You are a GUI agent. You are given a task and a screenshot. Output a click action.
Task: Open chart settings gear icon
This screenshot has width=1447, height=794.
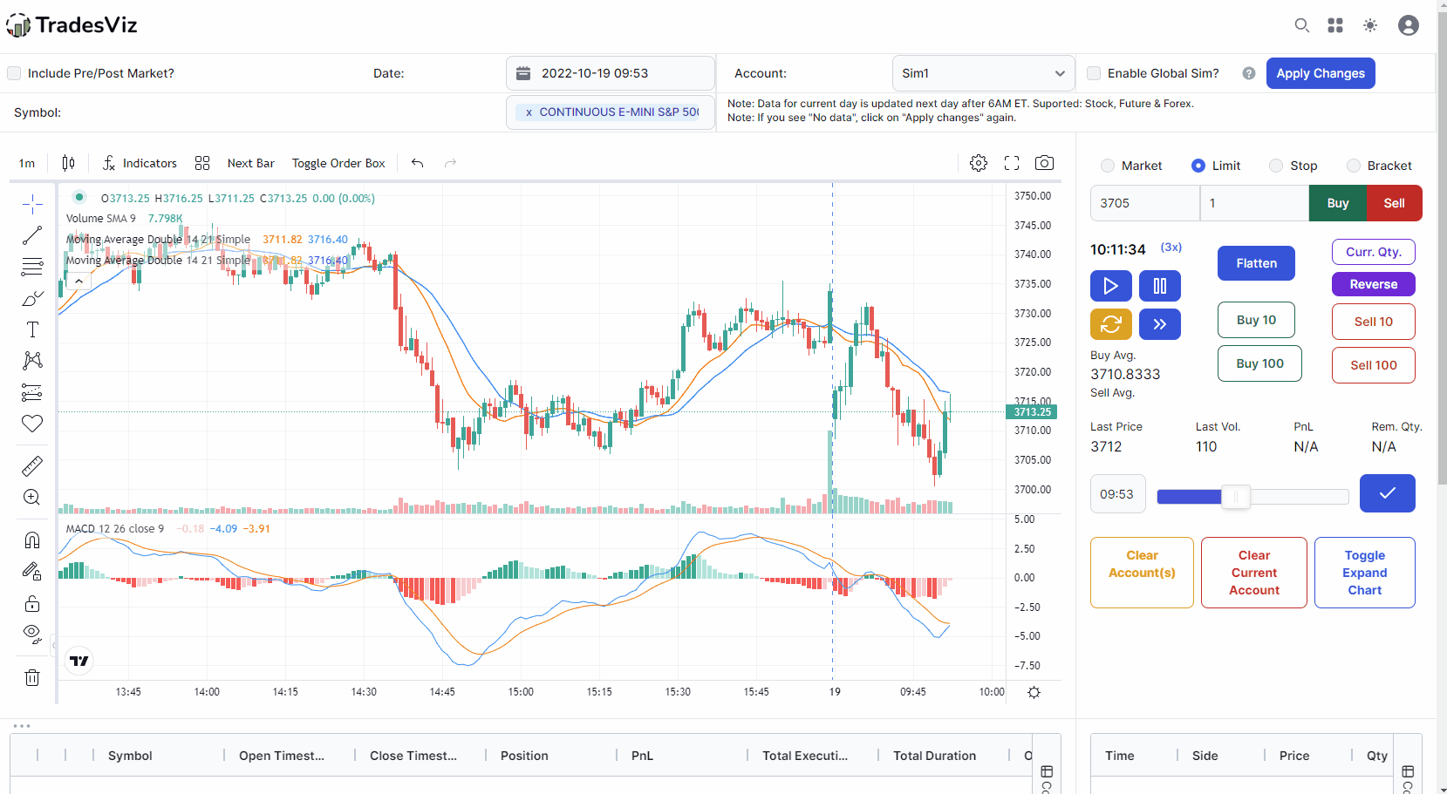click(979, 163)
